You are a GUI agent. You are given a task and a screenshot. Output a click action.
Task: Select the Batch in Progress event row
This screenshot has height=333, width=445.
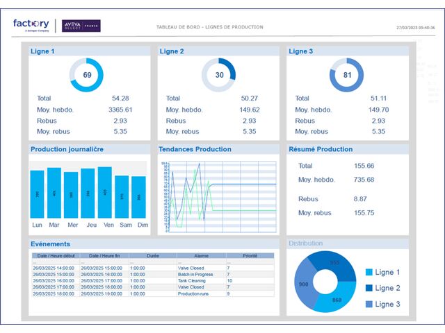click(x=153, y=274)
